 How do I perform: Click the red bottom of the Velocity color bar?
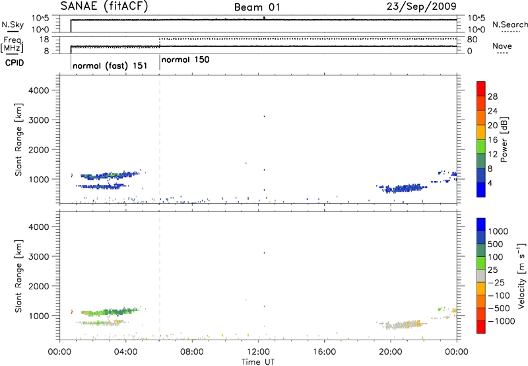point(481,327)
